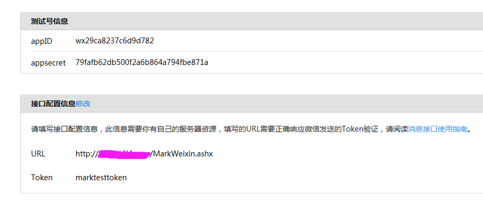Click the Token row label
Screen dimensions: 483x204
tap(42, 178)
